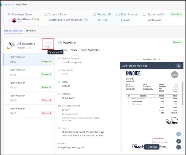This screenshot has height=155, width=186.
Task: Click the 22 Jul 2024 submitted date
Action: tap(154, 20)
